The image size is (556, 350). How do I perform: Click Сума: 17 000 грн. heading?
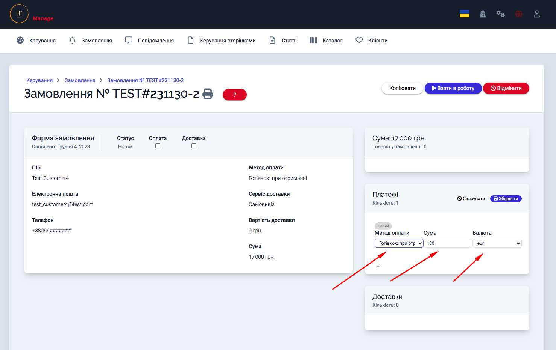399,138
